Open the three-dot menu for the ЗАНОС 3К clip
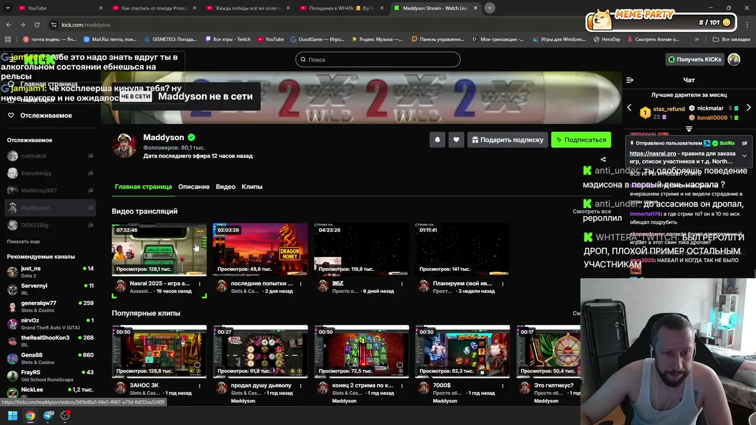 [200, 386]
